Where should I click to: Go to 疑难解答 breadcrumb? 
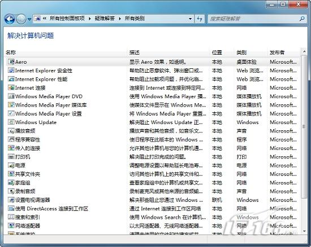[x=105, y=19]
